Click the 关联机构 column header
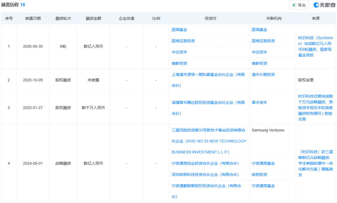Image resolution: width=337 pixels, height=203 pixels. [x=274, y=18]
